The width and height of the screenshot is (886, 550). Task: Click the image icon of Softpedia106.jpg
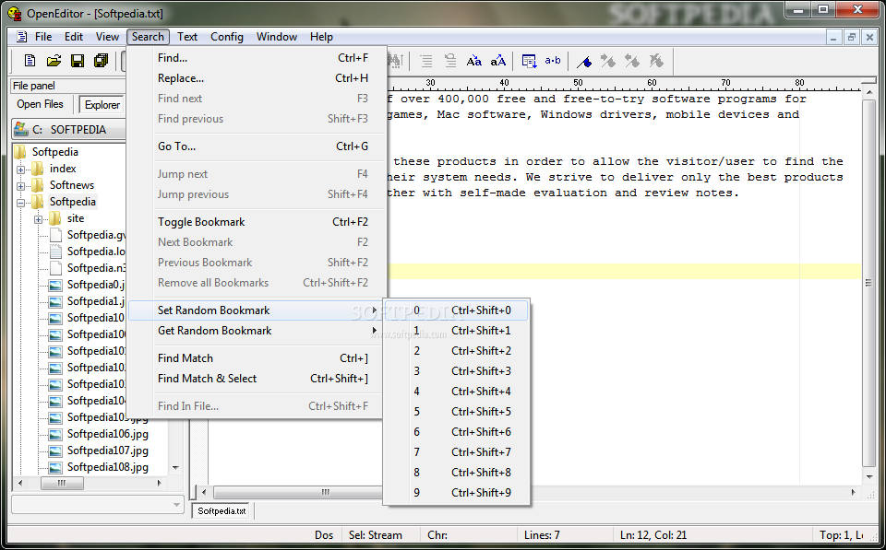[x=55, y=434]
